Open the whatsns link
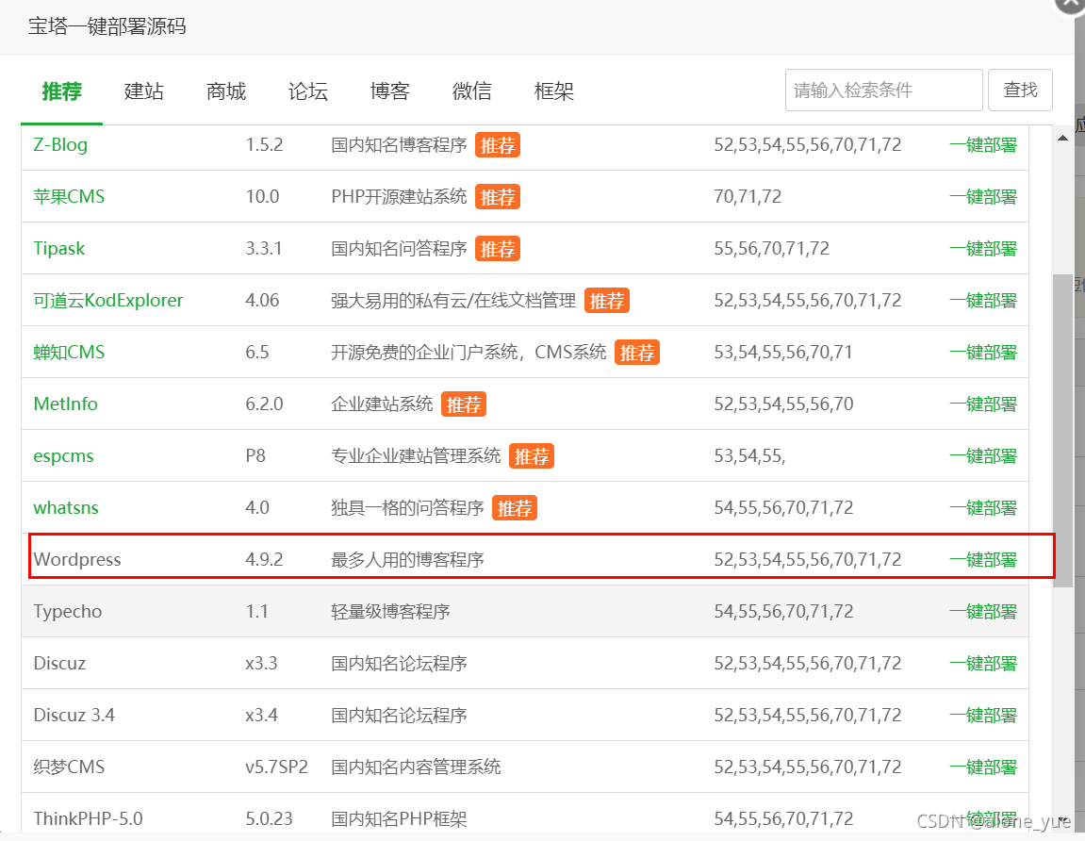 click(66, 507)
